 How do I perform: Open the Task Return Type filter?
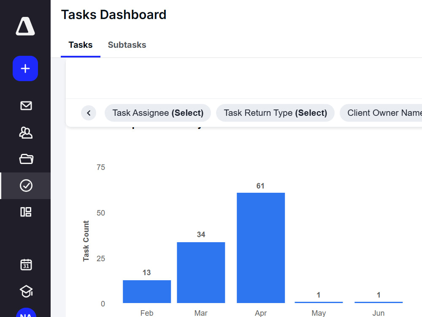tap(275, 113)
